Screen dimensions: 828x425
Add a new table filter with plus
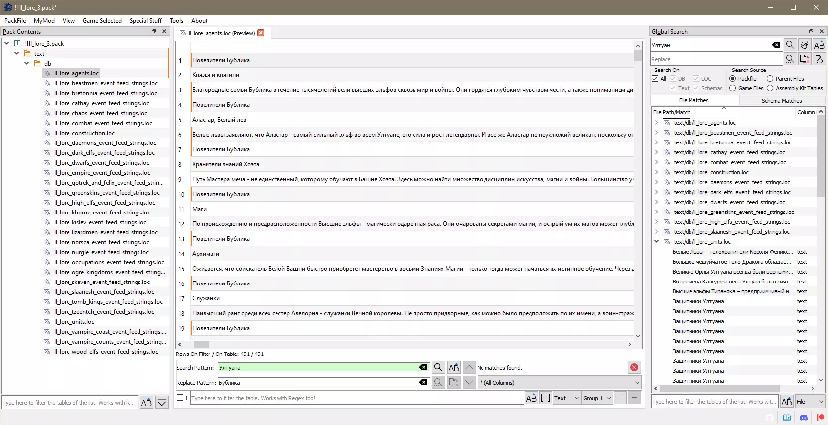(x=620, y=398)
